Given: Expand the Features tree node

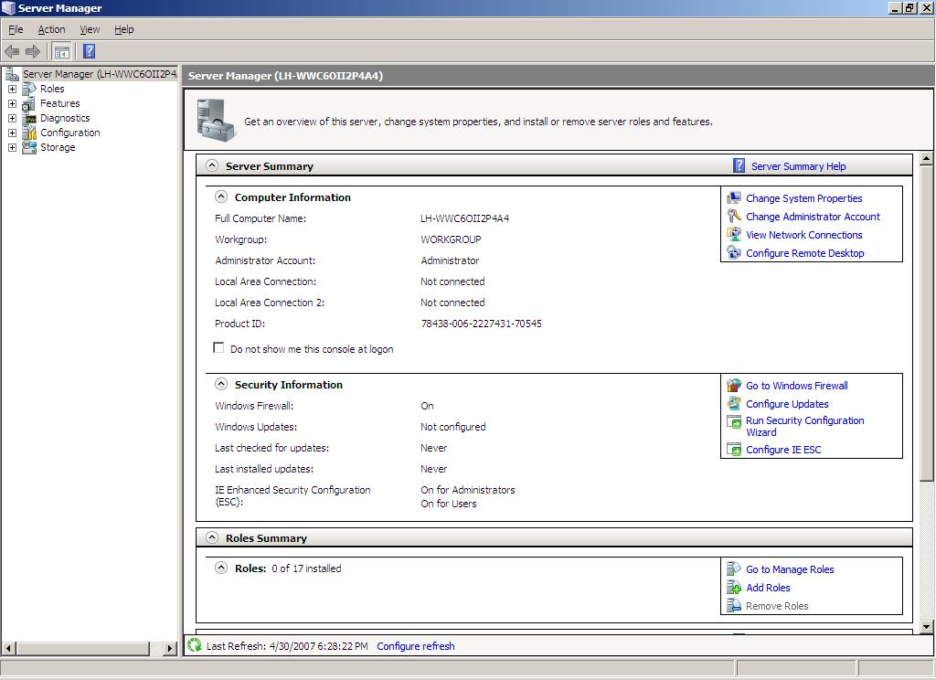Looking at the screenshot, I should 12,103.
